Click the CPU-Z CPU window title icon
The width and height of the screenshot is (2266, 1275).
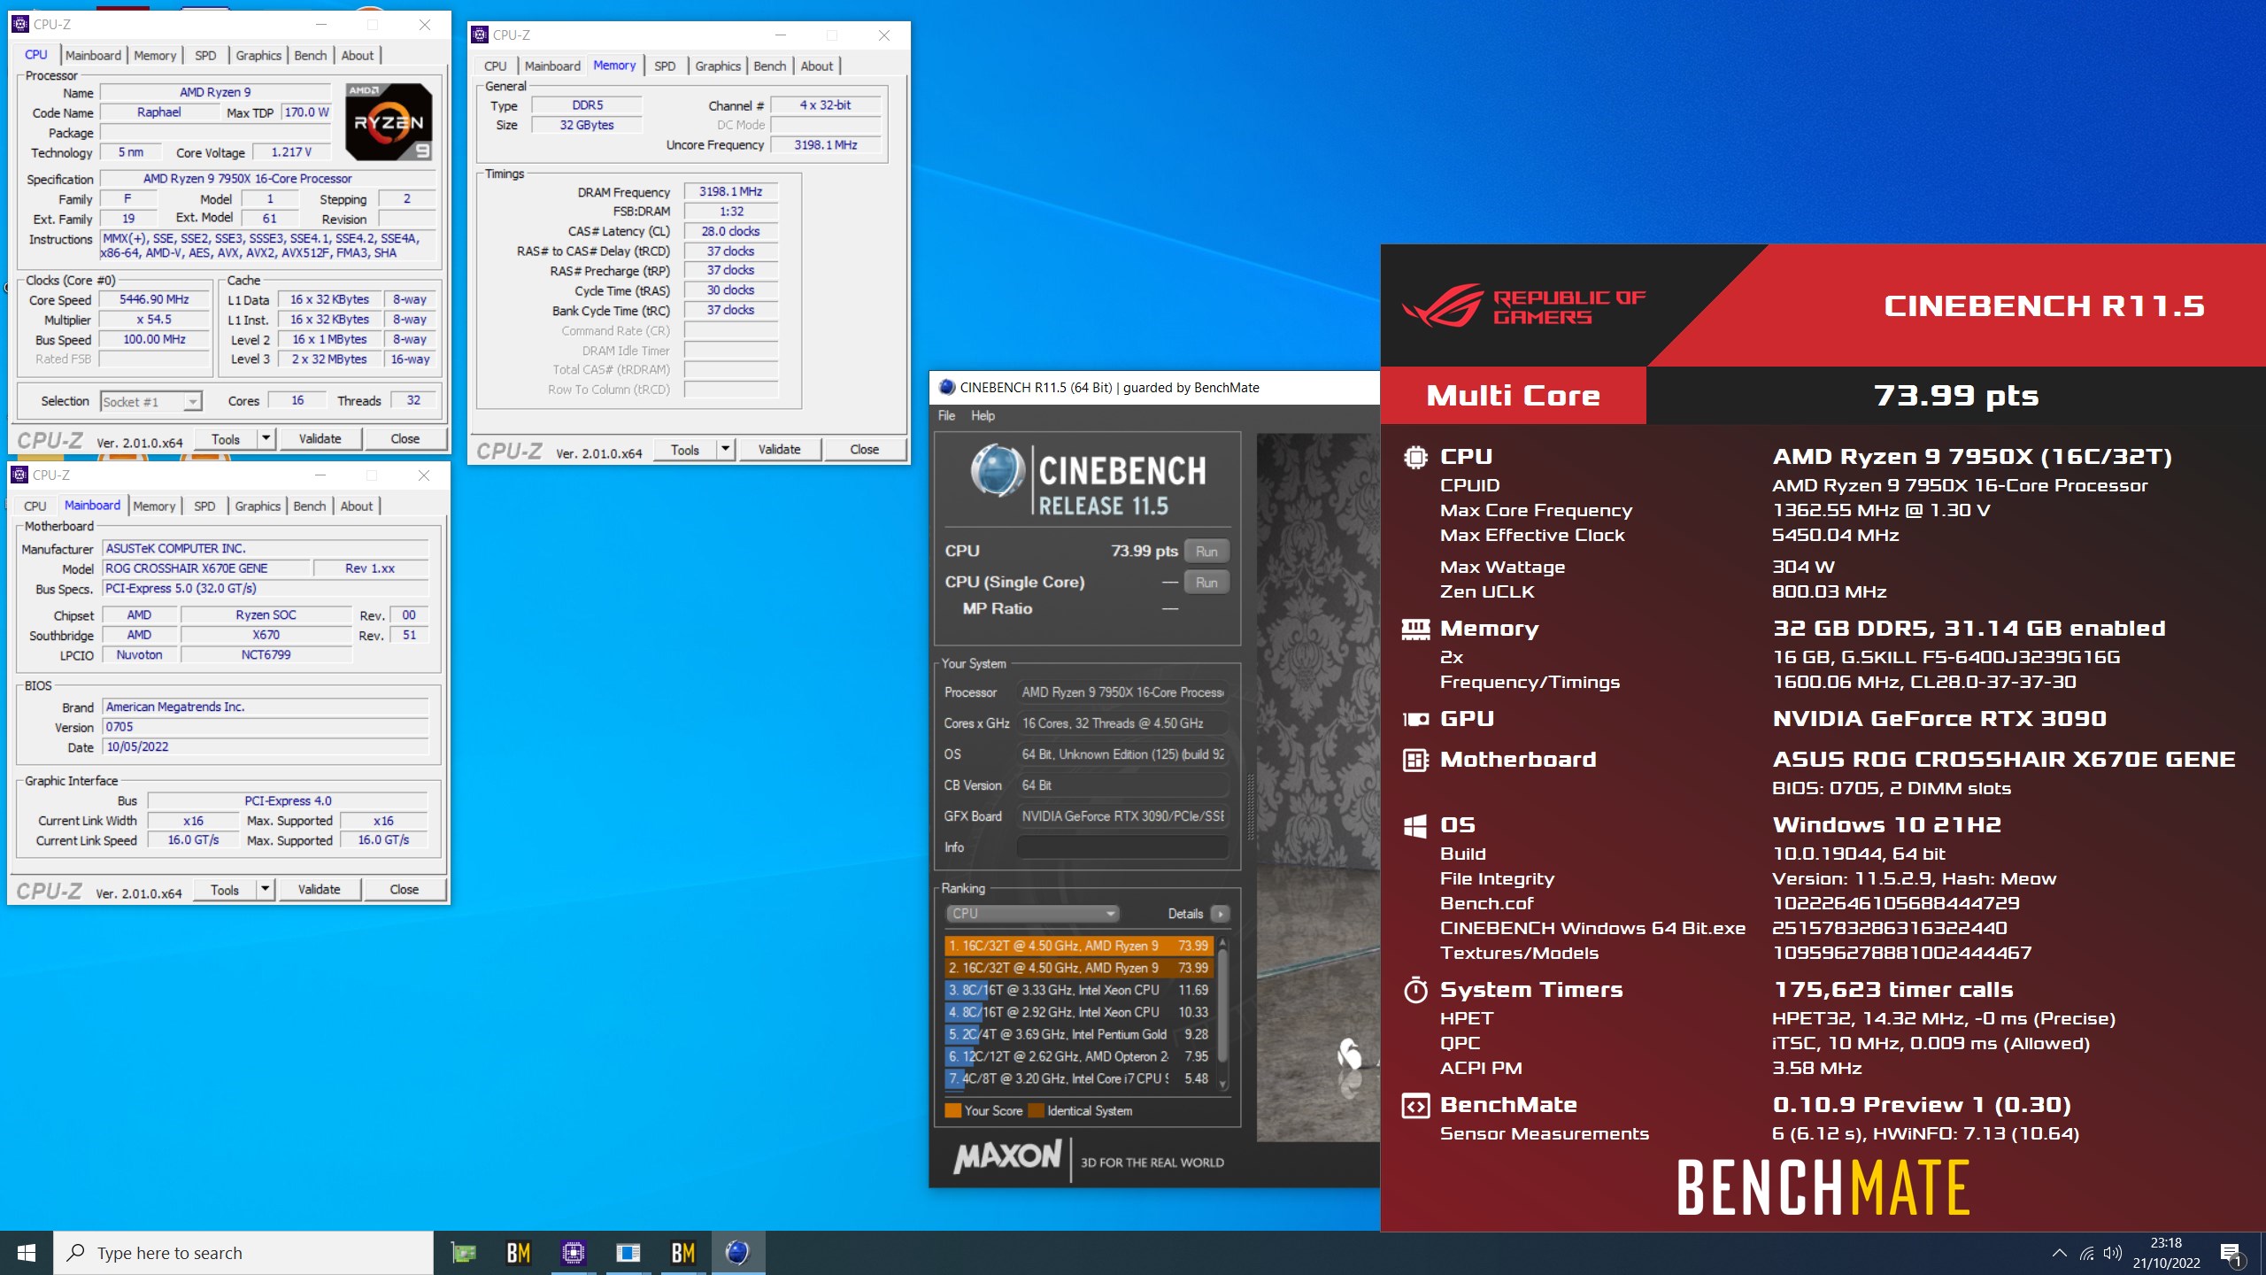pos(20,24)
